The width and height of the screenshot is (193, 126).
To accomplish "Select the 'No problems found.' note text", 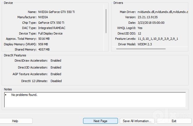I will [24, 95].
